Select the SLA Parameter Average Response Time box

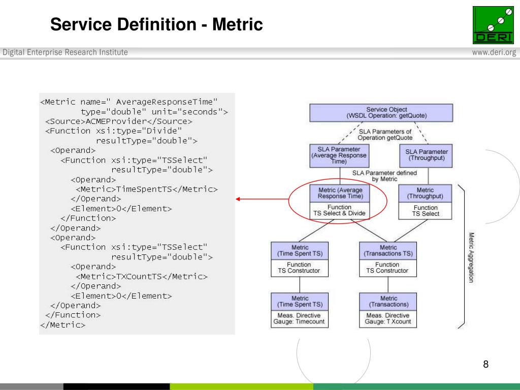tap(339, 155)
